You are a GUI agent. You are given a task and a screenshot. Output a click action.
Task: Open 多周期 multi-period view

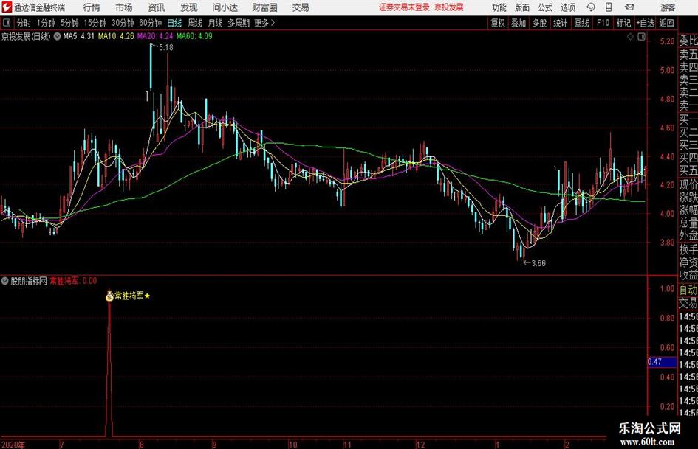pyautogui.click(x=239, y=23)
